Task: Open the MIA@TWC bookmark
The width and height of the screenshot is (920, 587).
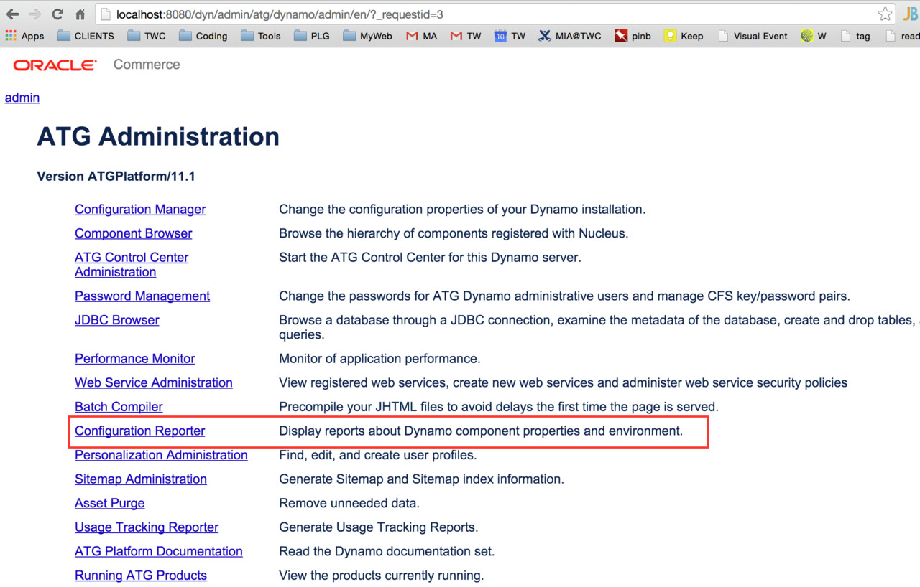Action: 570,36
